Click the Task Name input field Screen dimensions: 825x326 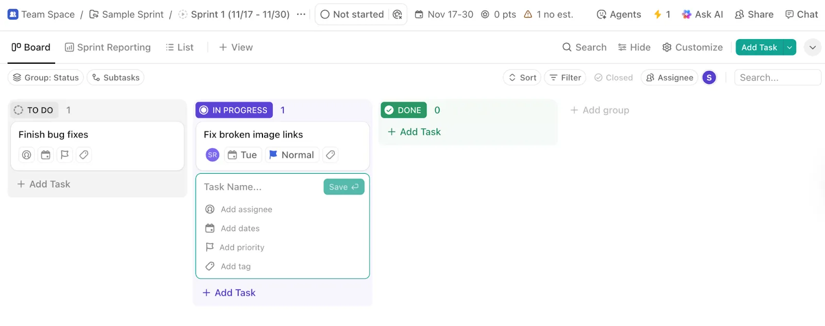[261, 187]
